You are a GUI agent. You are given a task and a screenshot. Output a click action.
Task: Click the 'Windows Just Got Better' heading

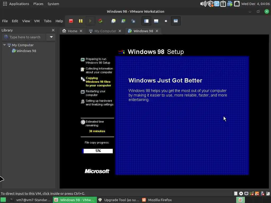pyautogui.click(x=165, y=80)
